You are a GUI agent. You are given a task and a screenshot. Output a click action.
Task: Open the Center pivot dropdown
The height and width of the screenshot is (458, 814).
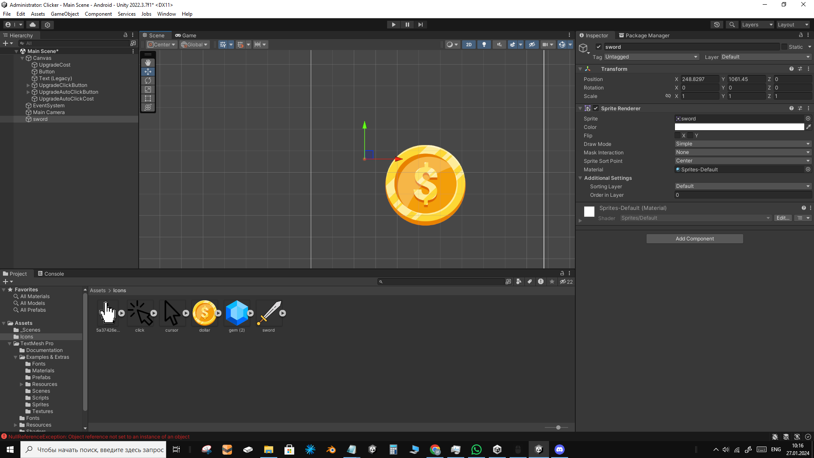coord(162,45)
